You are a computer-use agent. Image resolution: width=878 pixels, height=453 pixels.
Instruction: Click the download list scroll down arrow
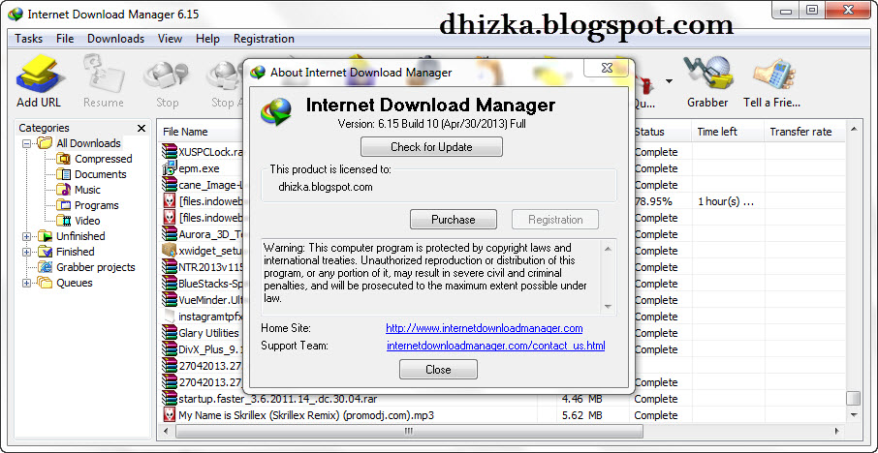(854, 414)
